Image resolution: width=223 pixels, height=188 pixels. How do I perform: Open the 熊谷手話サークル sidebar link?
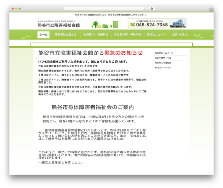163,58
